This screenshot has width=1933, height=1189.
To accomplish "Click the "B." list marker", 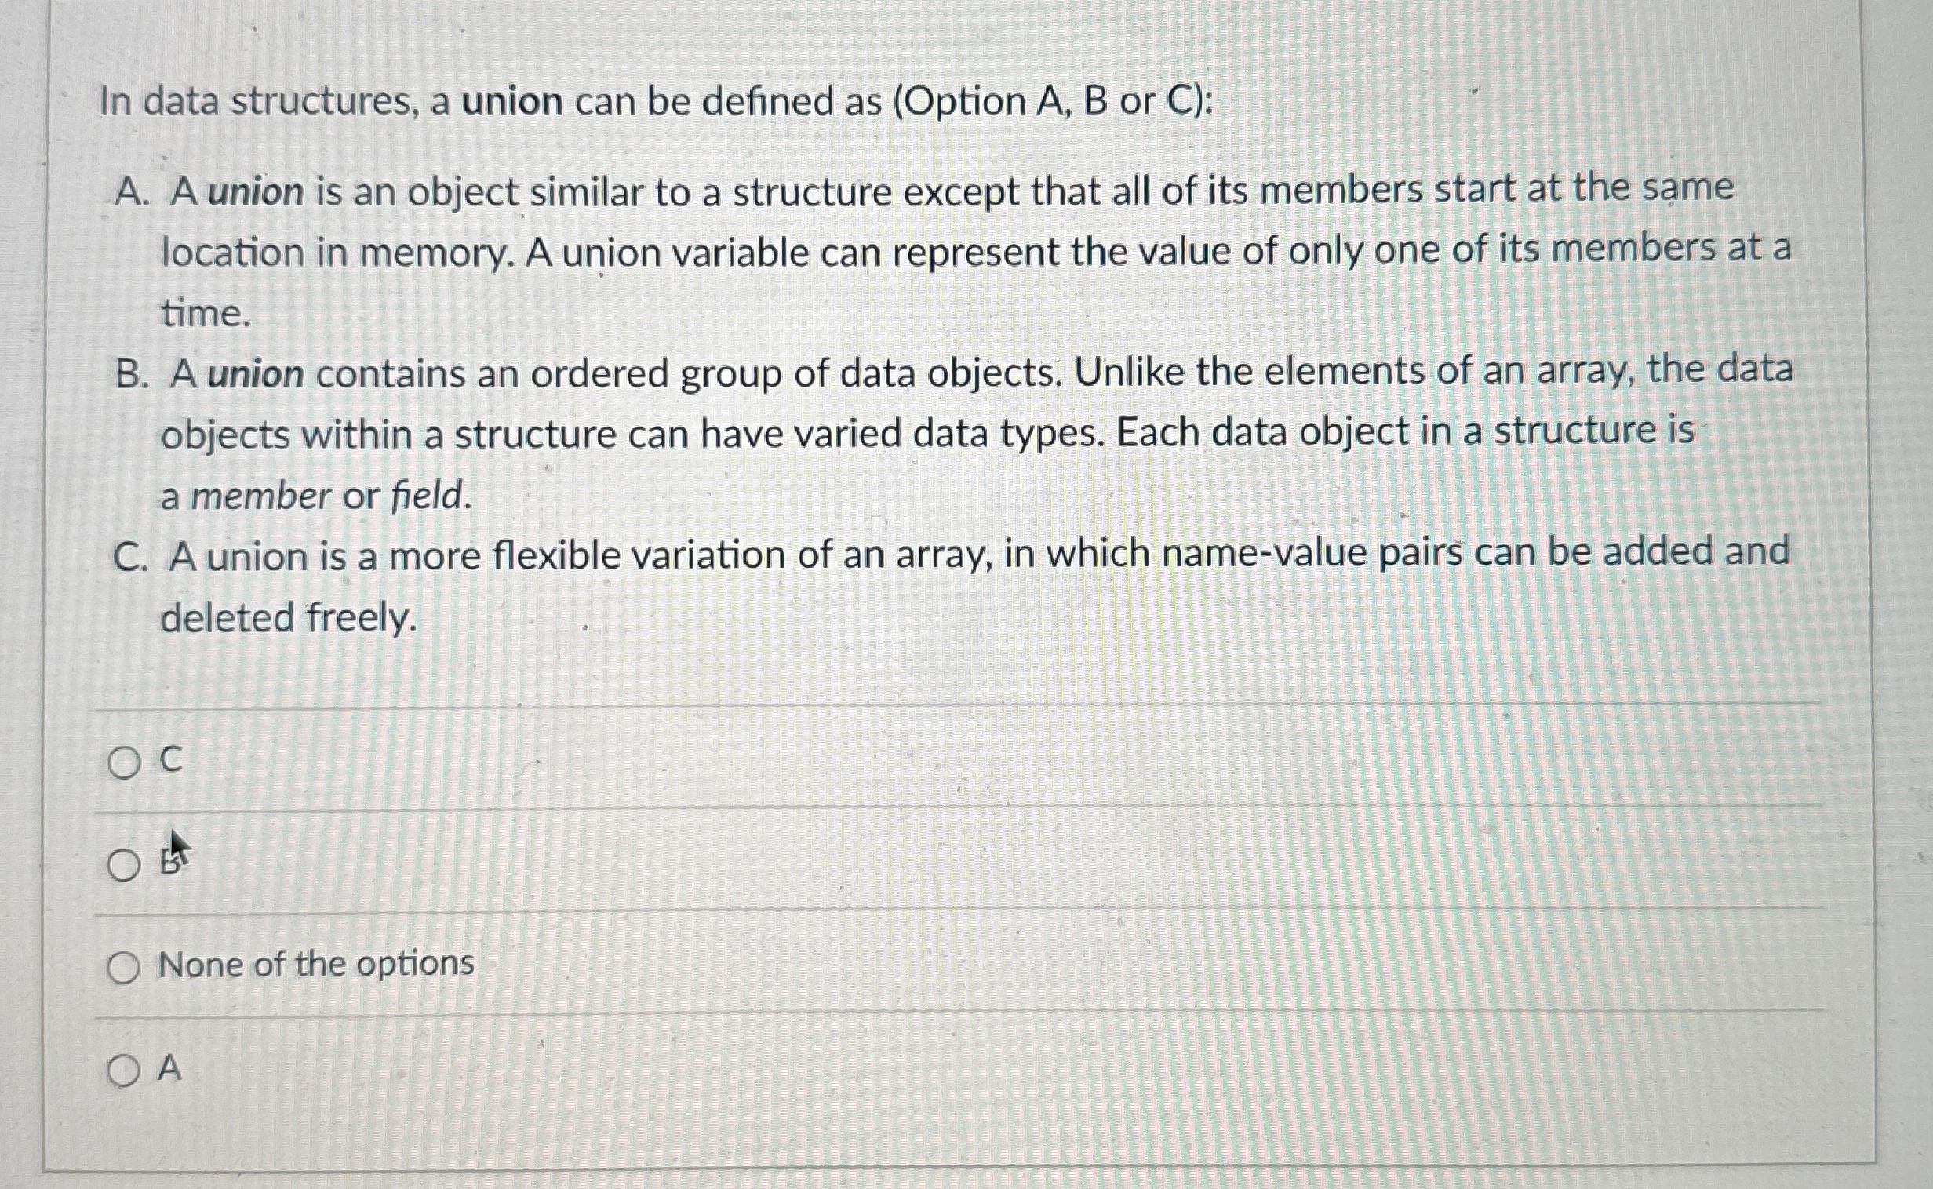I will tap(132, 374).
